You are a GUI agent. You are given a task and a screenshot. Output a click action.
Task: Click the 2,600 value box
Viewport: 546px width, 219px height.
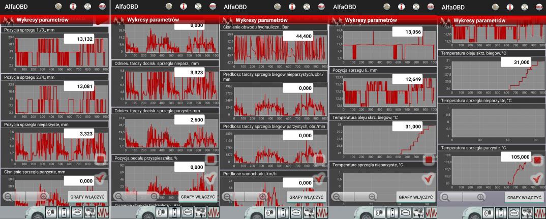pos(190,120)
